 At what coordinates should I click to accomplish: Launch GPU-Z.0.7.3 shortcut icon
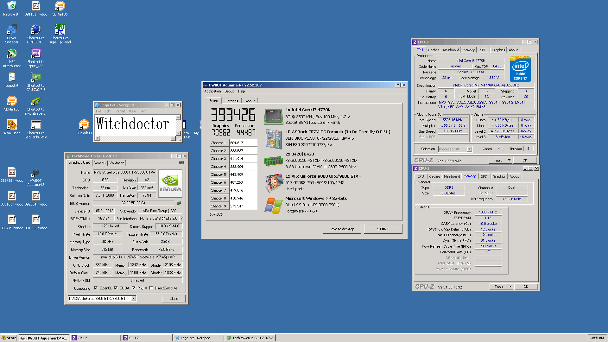coord(36,82)
